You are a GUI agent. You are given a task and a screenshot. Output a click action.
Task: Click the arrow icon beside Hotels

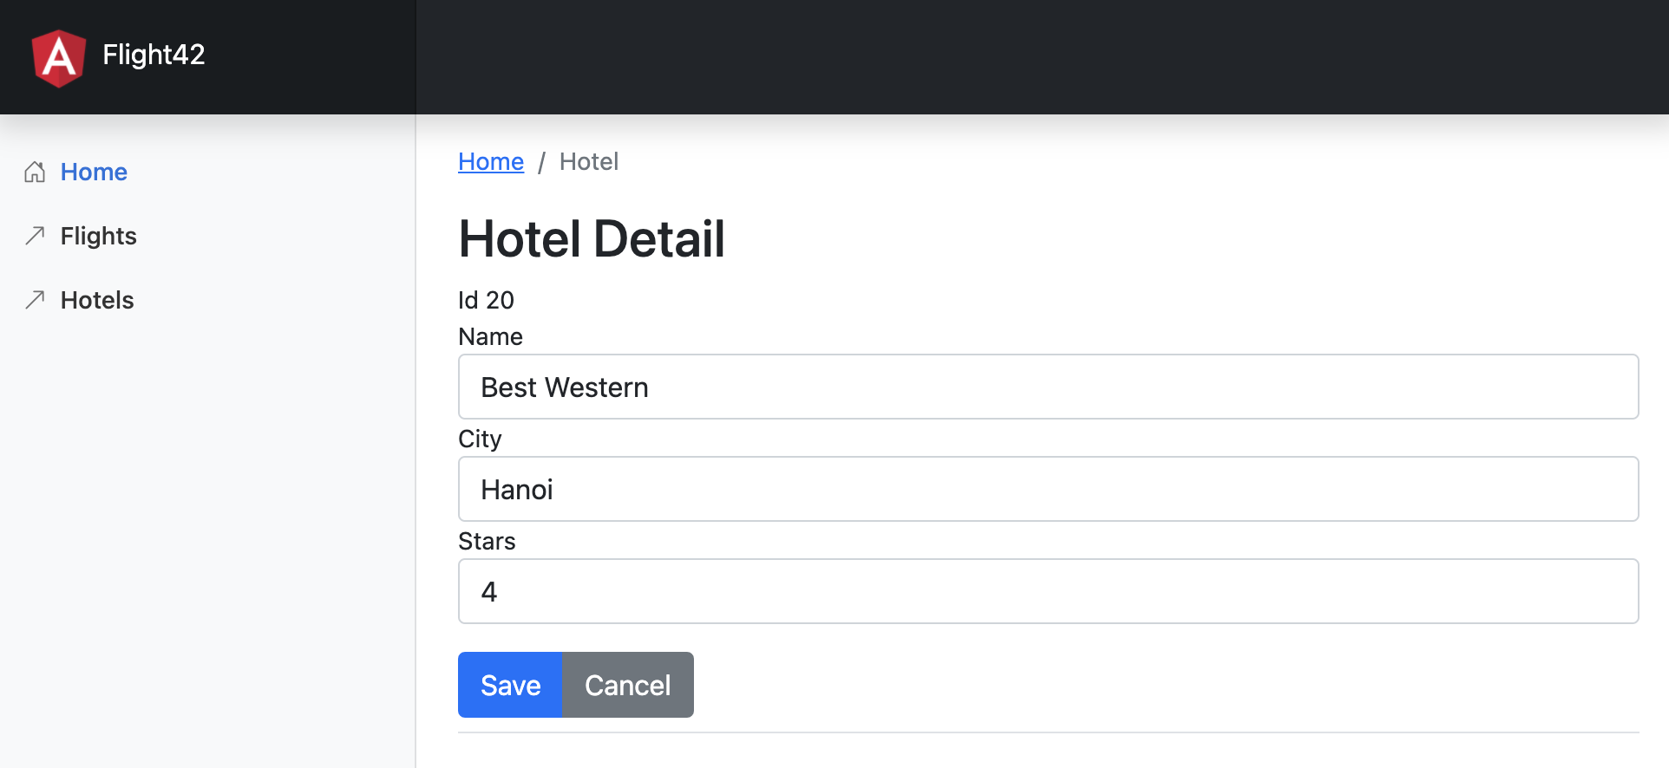coord(35,300)
